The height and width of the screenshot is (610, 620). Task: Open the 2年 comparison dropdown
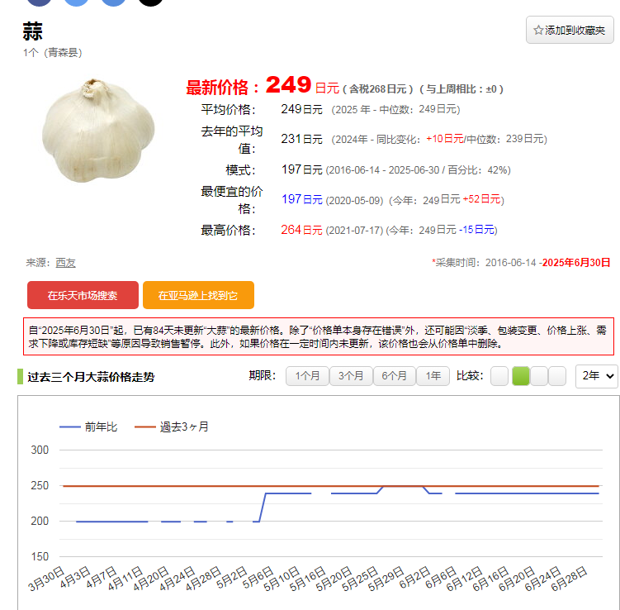(x=597, y=376)
